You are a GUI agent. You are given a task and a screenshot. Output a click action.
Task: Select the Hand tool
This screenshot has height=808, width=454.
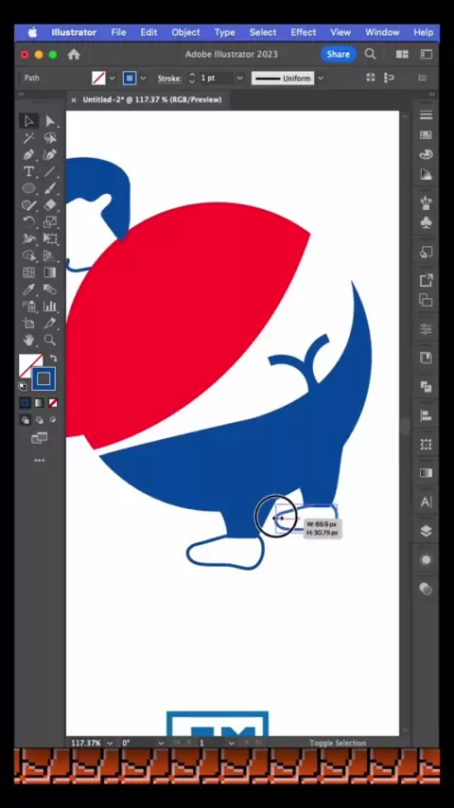(x=29, y=340)
